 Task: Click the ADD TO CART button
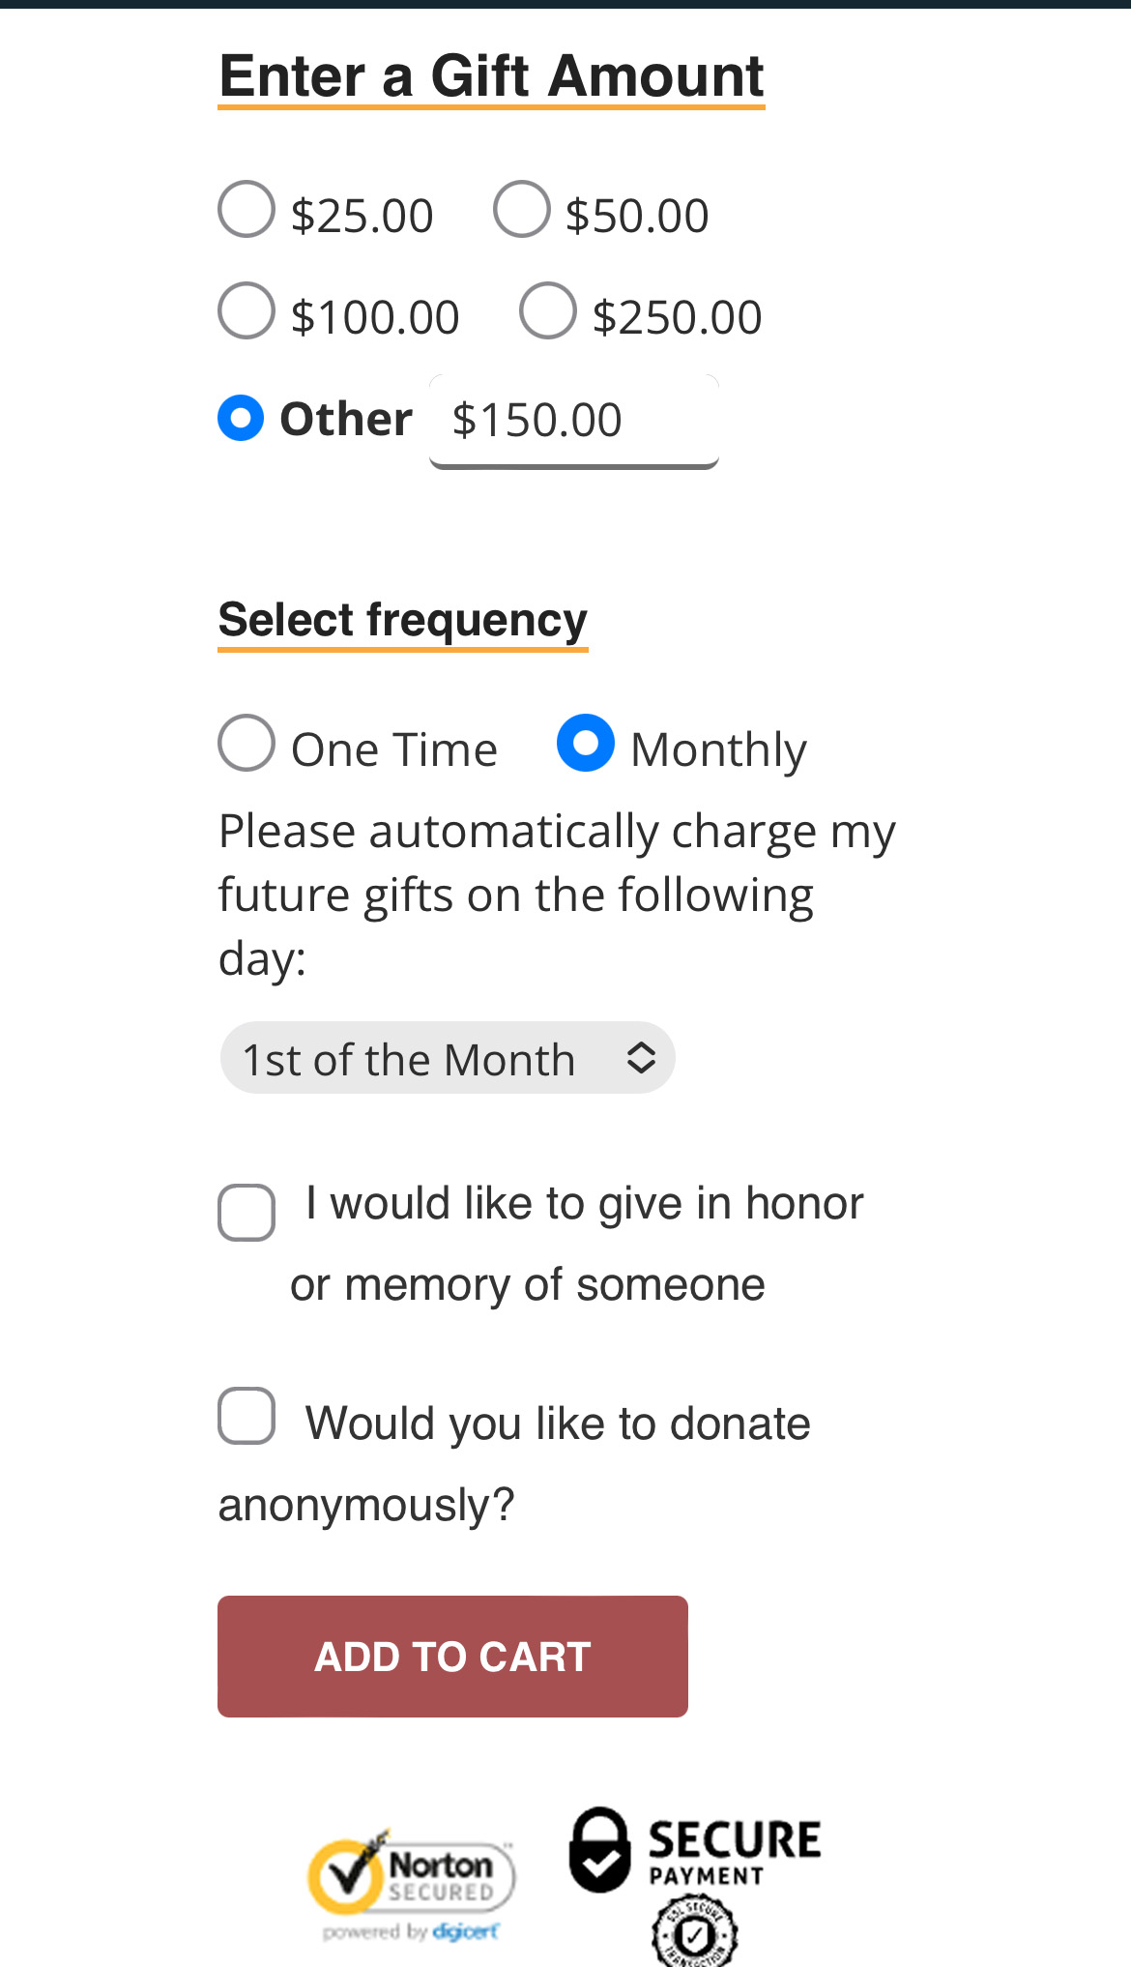point(452,1657)
